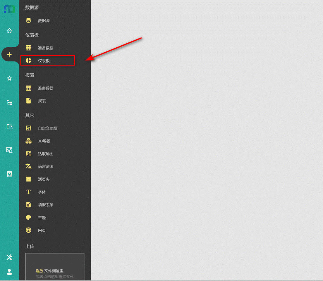Open the recycle bin icon
The image size is (323, 281).
(9, 174)
